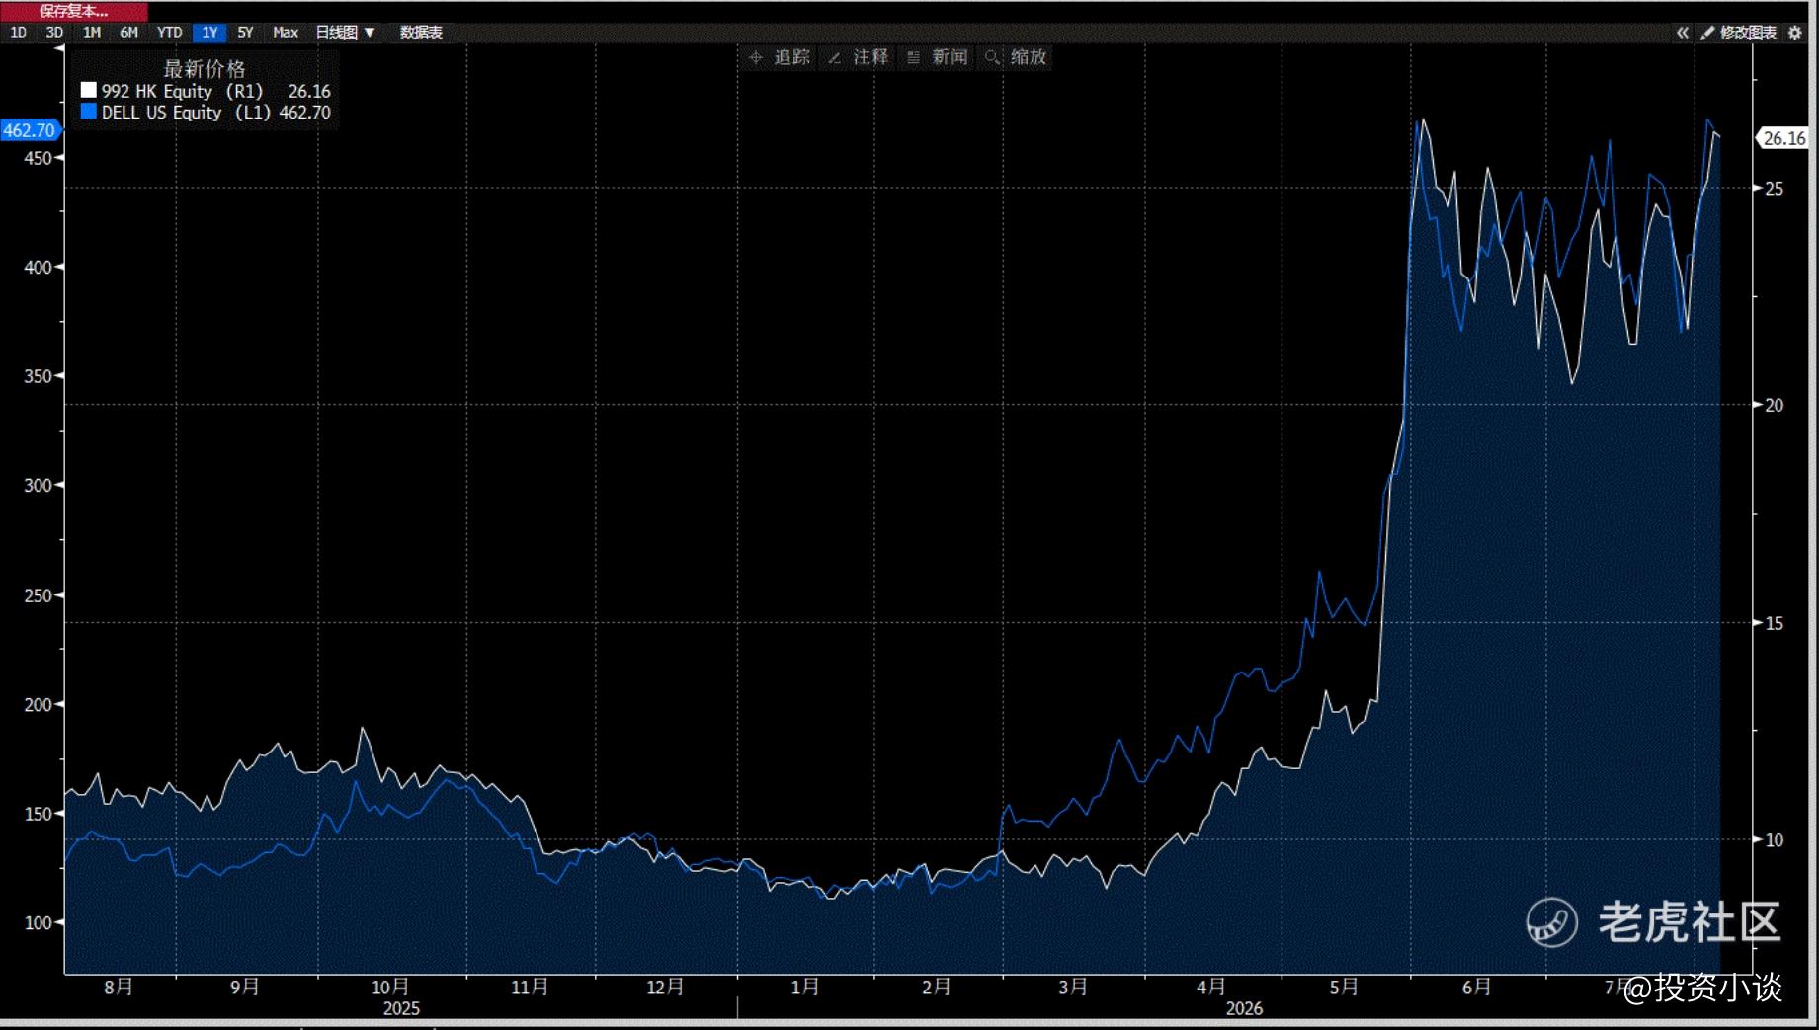Click the blue DELL US Equity legend swatch

click(x=89, y=113)
